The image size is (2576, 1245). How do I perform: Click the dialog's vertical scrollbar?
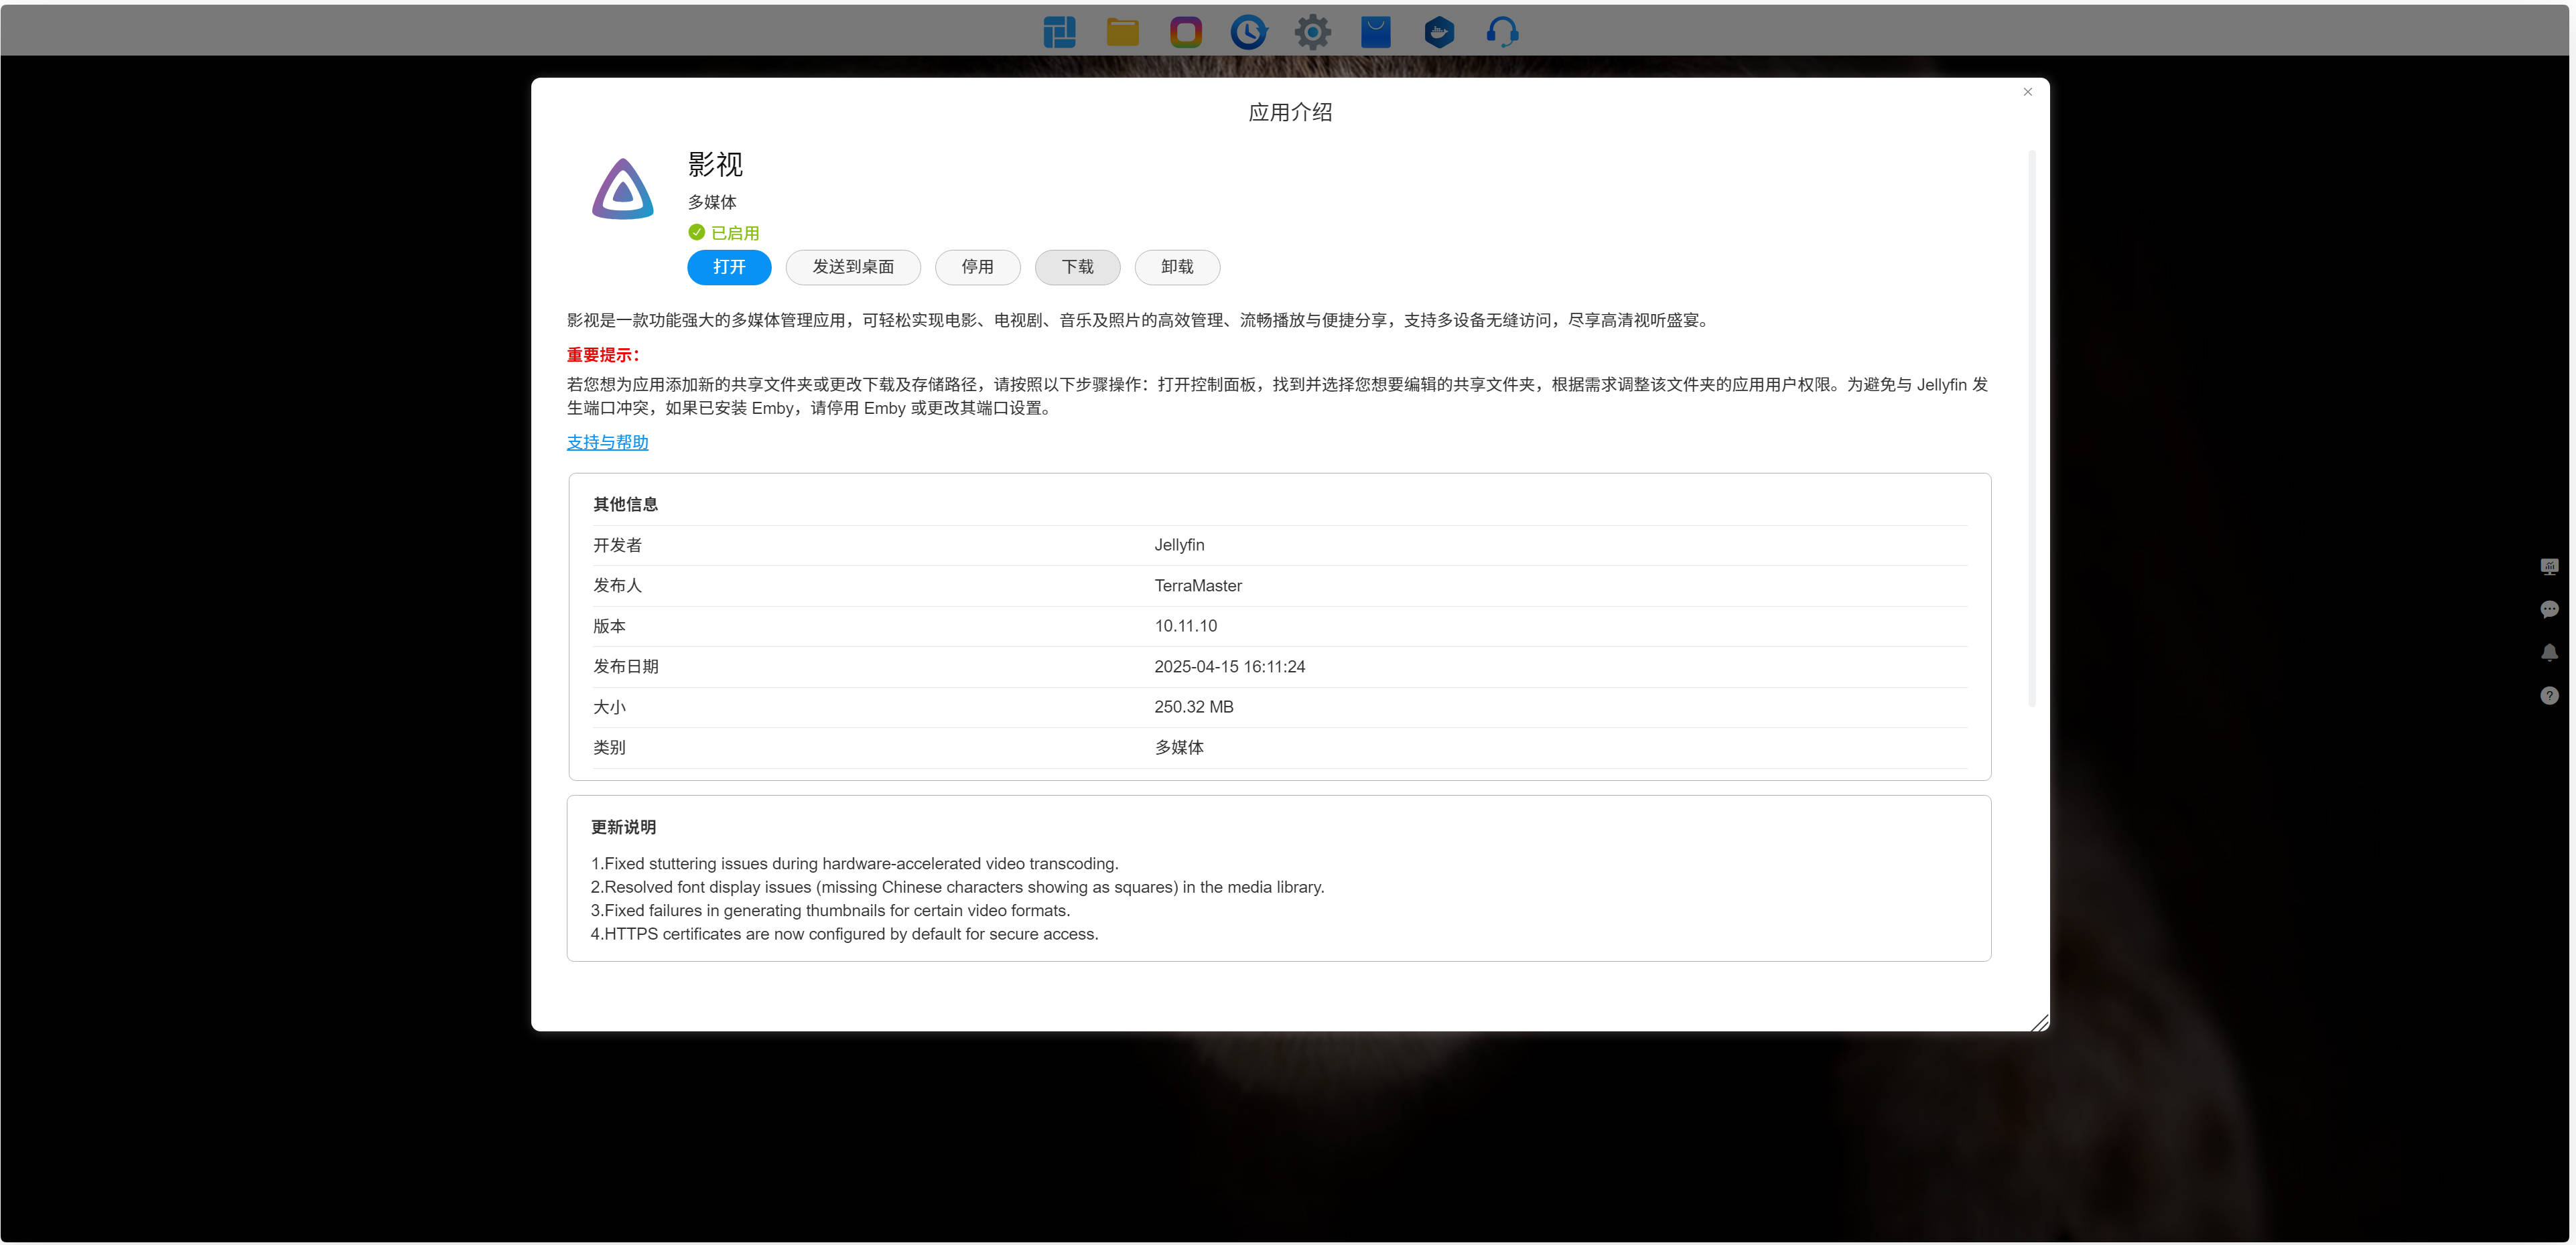tap(2031, 428)
